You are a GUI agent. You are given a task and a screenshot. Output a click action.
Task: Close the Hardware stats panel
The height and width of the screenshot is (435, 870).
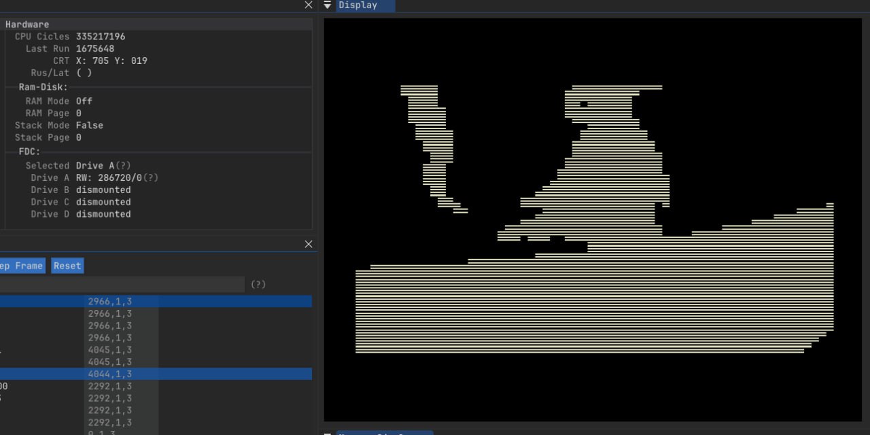click(x=309, y=5)
